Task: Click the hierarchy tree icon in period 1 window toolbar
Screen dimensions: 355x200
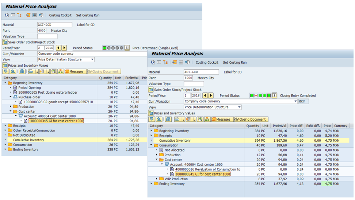Action: (165, 62)
